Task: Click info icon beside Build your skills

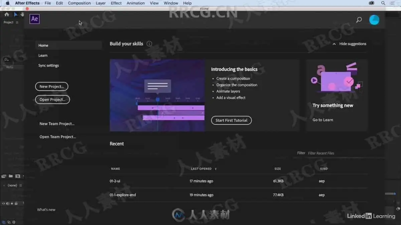Action: 149,44
